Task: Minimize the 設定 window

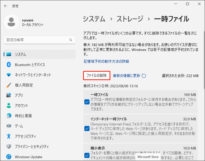Action: [176, 4]
